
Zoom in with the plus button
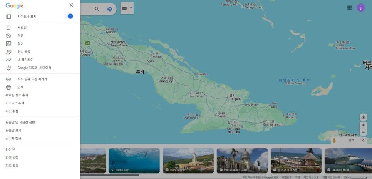pyautogui.click(x=363, y=125)
